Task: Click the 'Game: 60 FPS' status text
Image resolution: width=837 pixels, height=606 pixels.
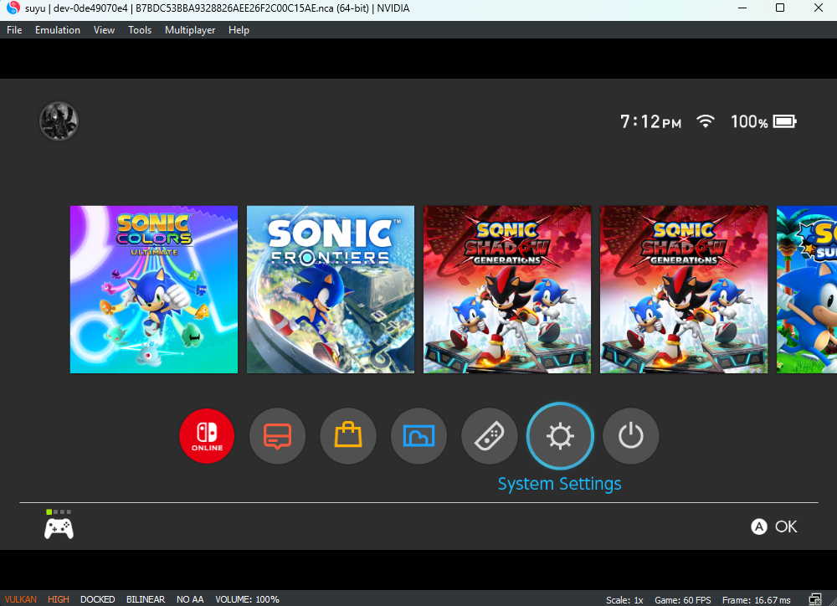Action: [683, 599]
